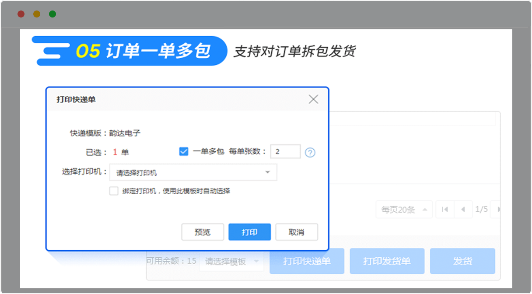Click the blue 打印 button
Image resolution: width=532 pixels, height=294 pixels.
[x=249, y=232]
